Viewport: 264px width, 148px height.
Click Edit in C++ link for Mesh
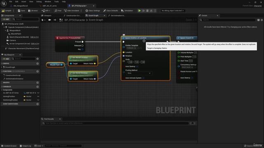tap(35, 37)
